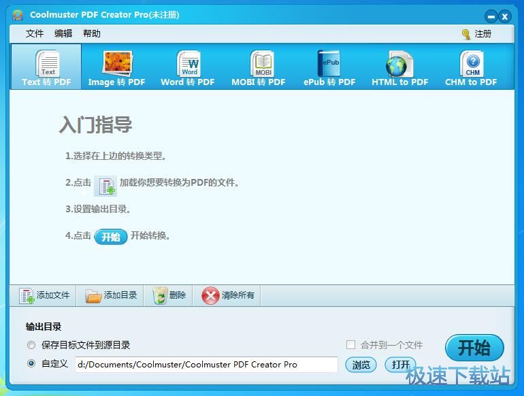Click the 入门指导 heading text

[x=95, y=125]
